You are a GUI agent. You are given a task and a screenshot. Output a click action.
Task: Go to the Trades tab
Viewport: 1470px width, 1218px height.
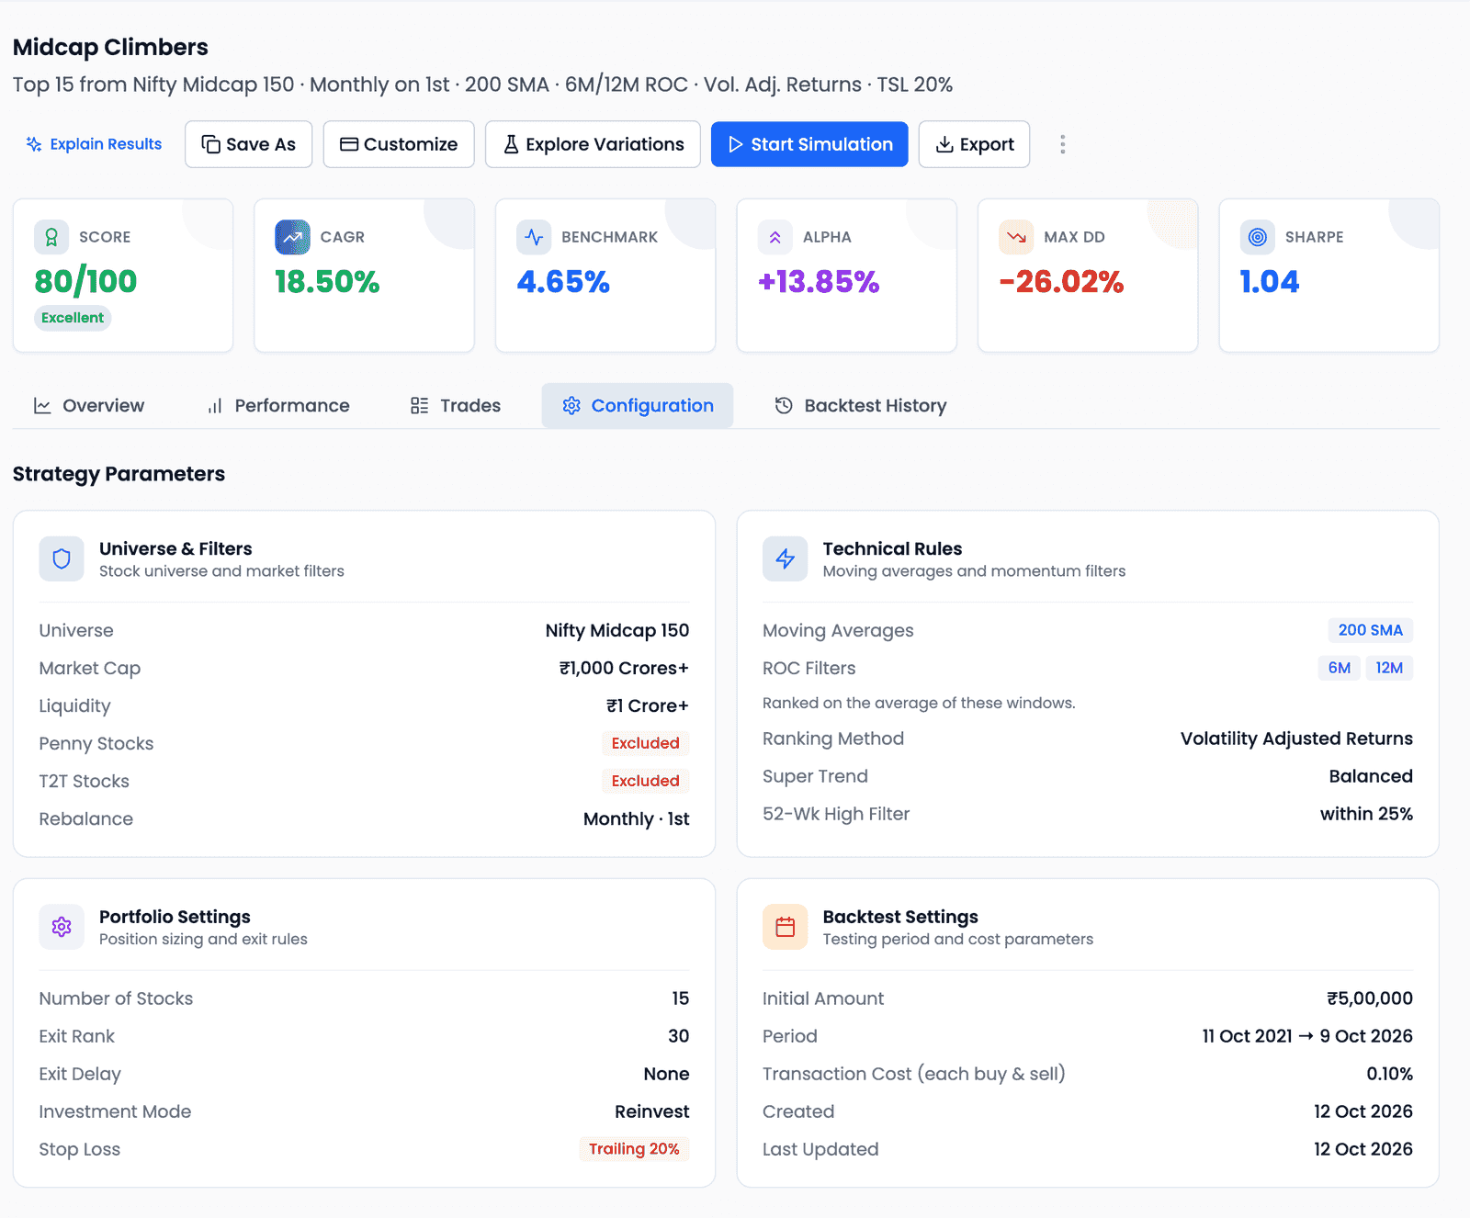(x=456, y=405)
